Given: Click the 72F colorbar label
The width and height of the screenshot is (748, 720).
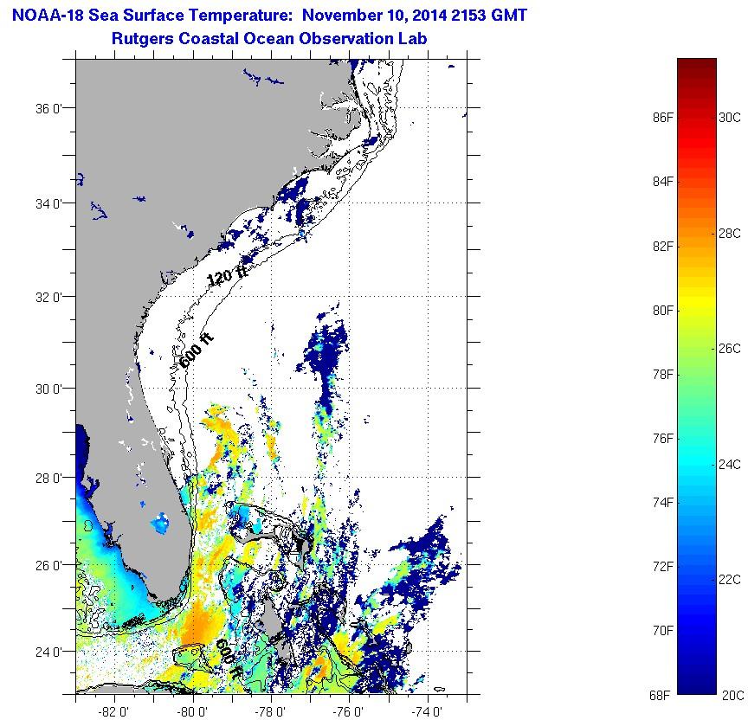Looking at the screenshot, I should tap(663, 567).
